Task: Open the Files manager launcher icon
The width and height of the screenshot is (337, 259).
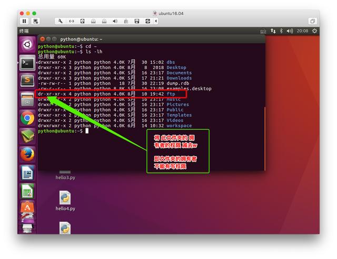Action: [27, 99]
